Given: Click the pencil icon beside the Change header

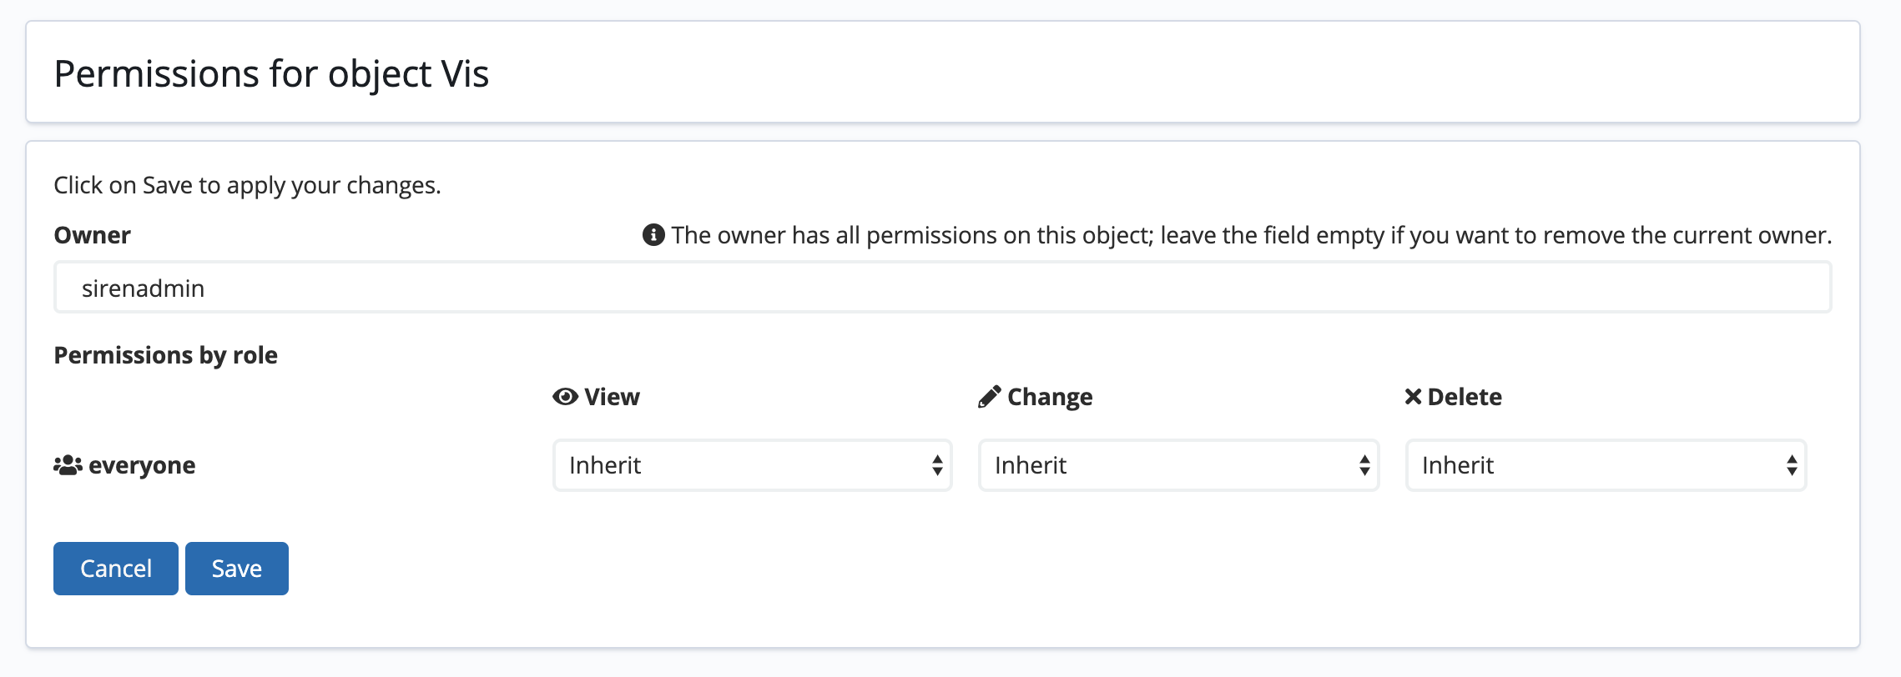Looking at the screenshot, I should (x=988, y=397).
